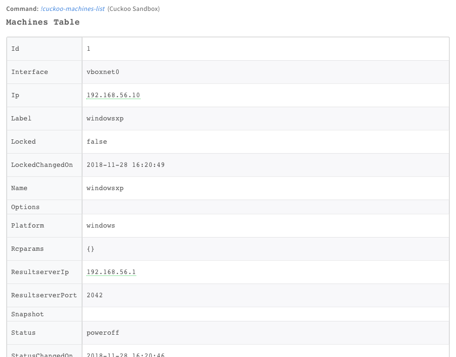
Task: Click the Platform value windows
Action: [101, 226]
